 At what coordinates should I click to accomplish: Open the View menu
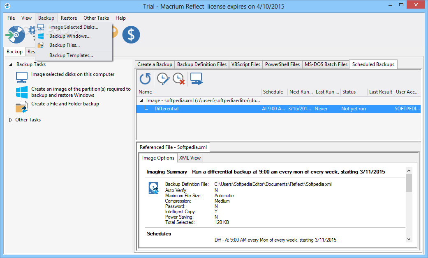[26, 18]
